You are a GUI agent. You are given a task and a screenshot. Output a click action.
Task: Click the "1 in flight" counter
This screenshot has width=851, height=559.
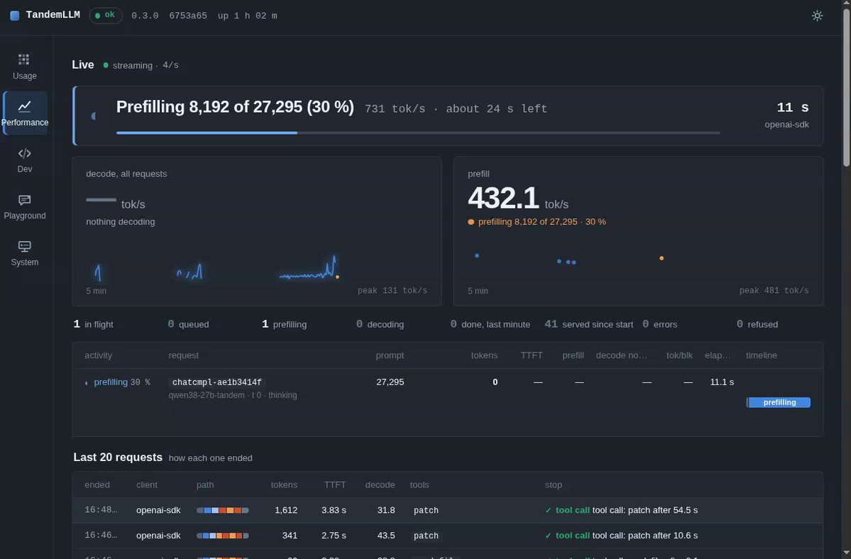[x=94, y=324]
